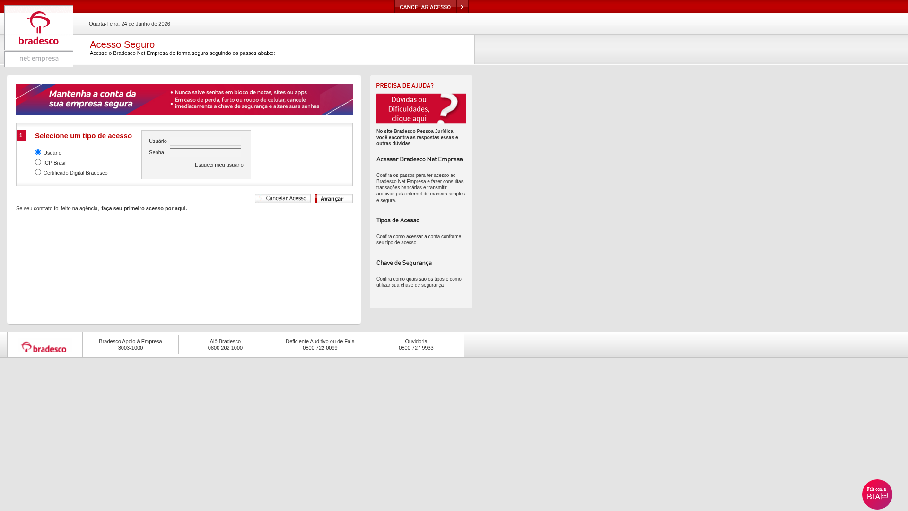Focus the Senha password field
The height and width of the screenshot is (511, 908).
pyautogui.click(x=205, y=152)
